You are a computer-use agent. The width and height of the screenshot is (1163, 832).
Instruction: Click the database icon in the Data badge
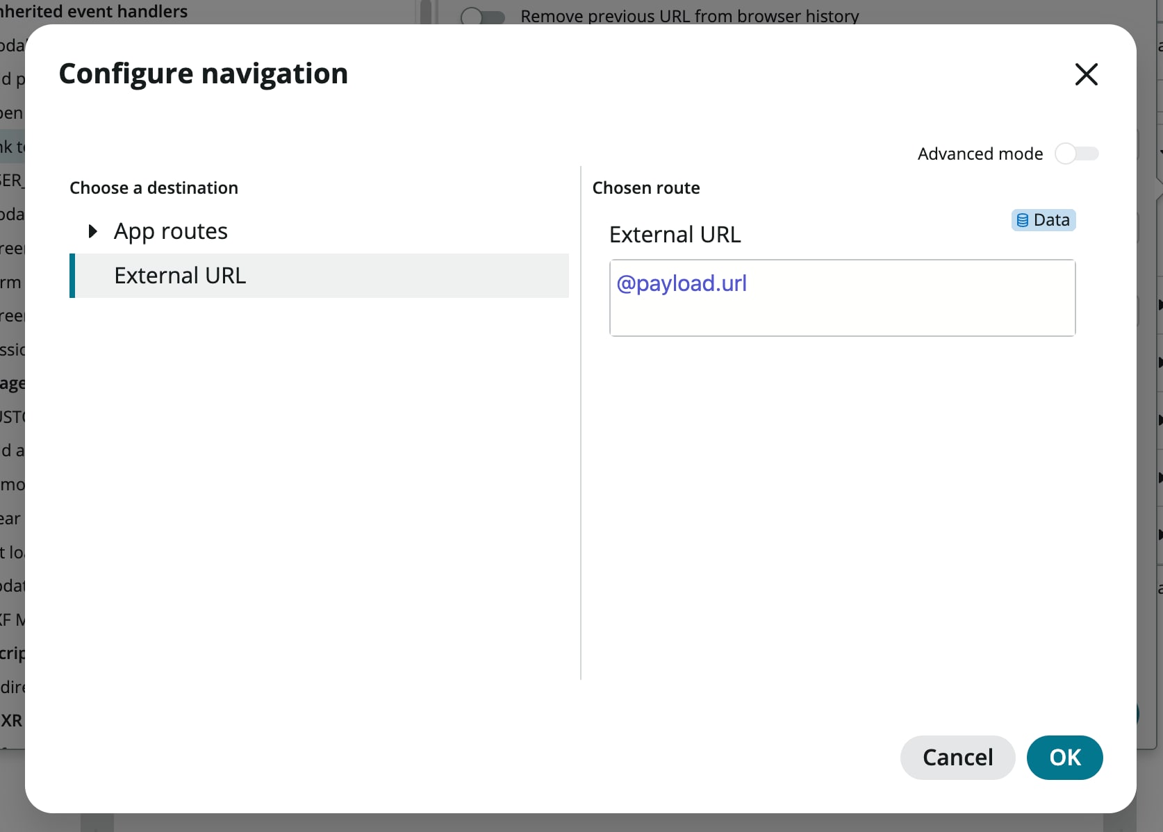coord(1022,219)
